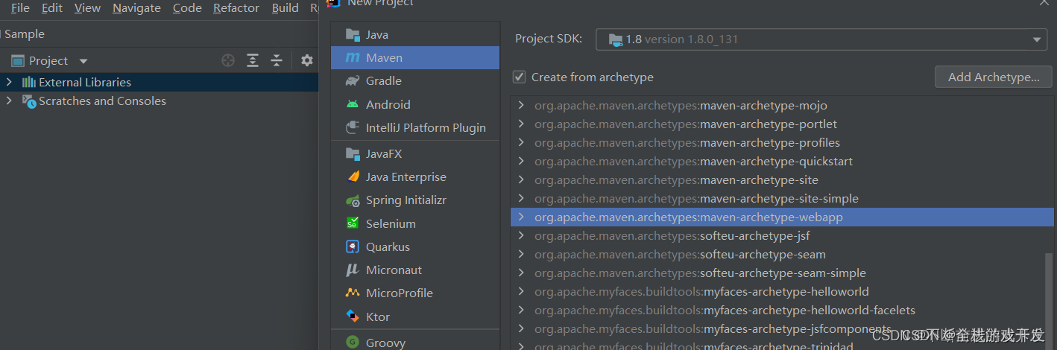1057x350 pixels.
Task: Open the Project SDK dropdown
Action: point(1037,39)
